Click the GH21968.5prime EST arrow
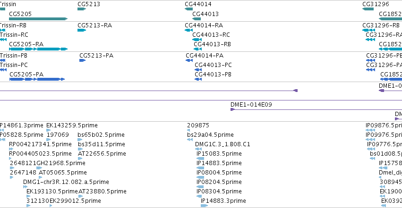This screenshot has width=402, height=208. tap(39, 168)
